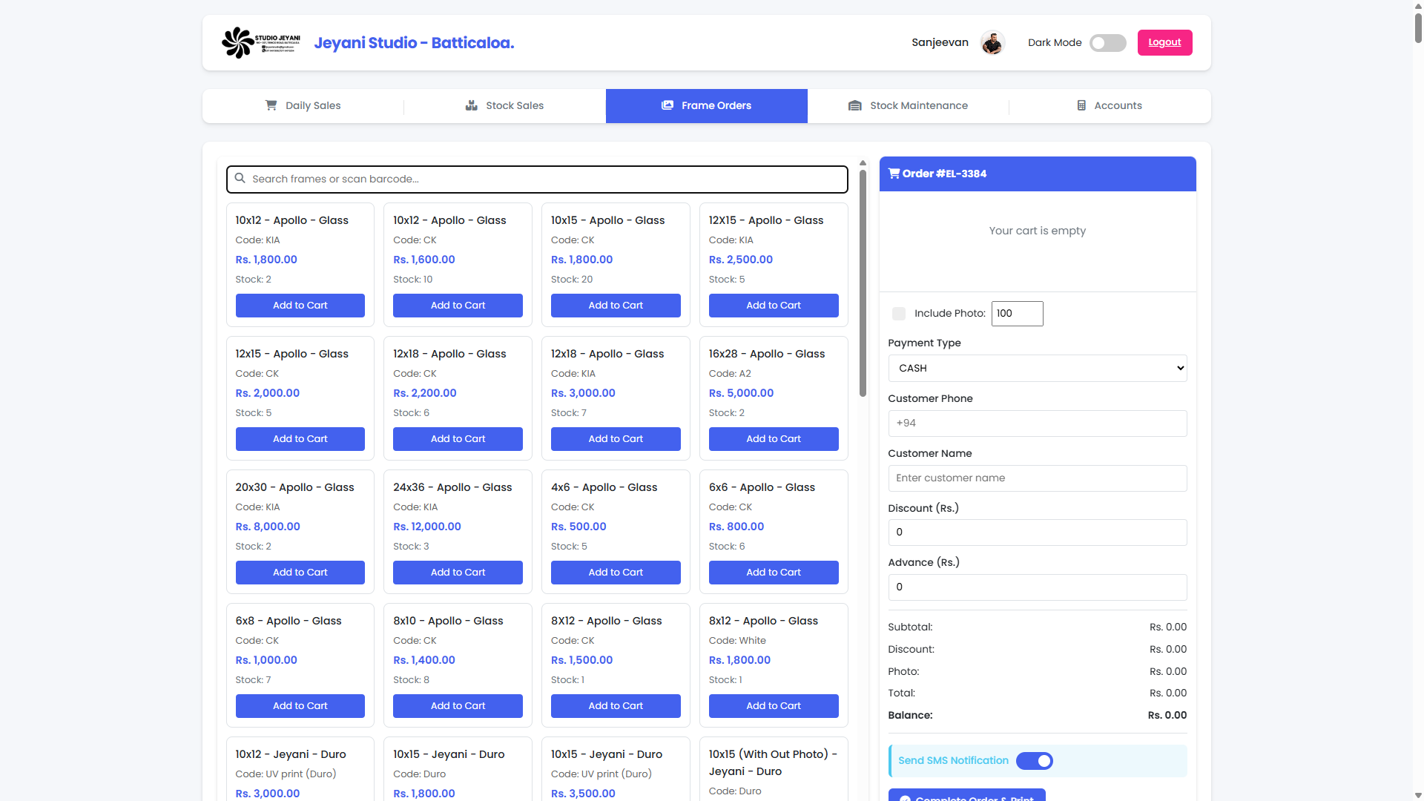Open the Stock Sales tab

pyautogui.click(x=504, y=106)
